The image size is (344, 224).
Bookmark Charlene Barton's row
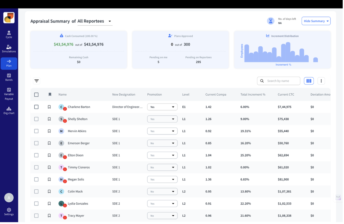point(49,107)
